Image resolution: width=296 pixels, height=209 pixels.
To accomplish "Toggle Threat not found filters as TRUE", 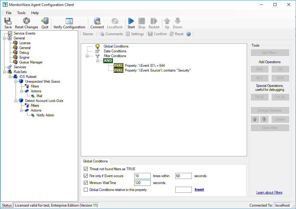I will tap(86, 169).
